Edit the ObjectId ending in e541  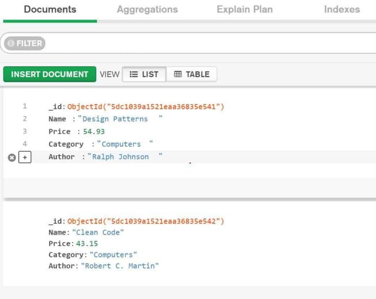[x=146, y=106]
